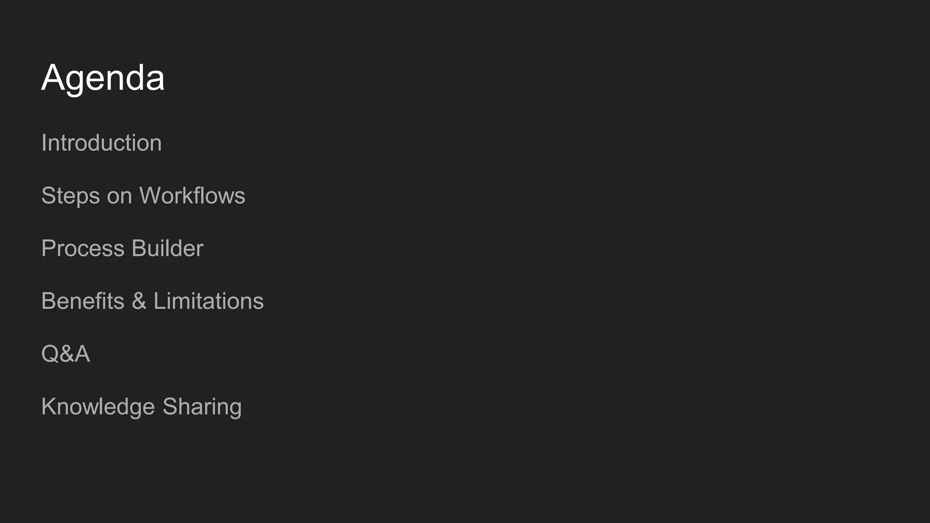
Task: Click the word Builder
Action: 167,248
